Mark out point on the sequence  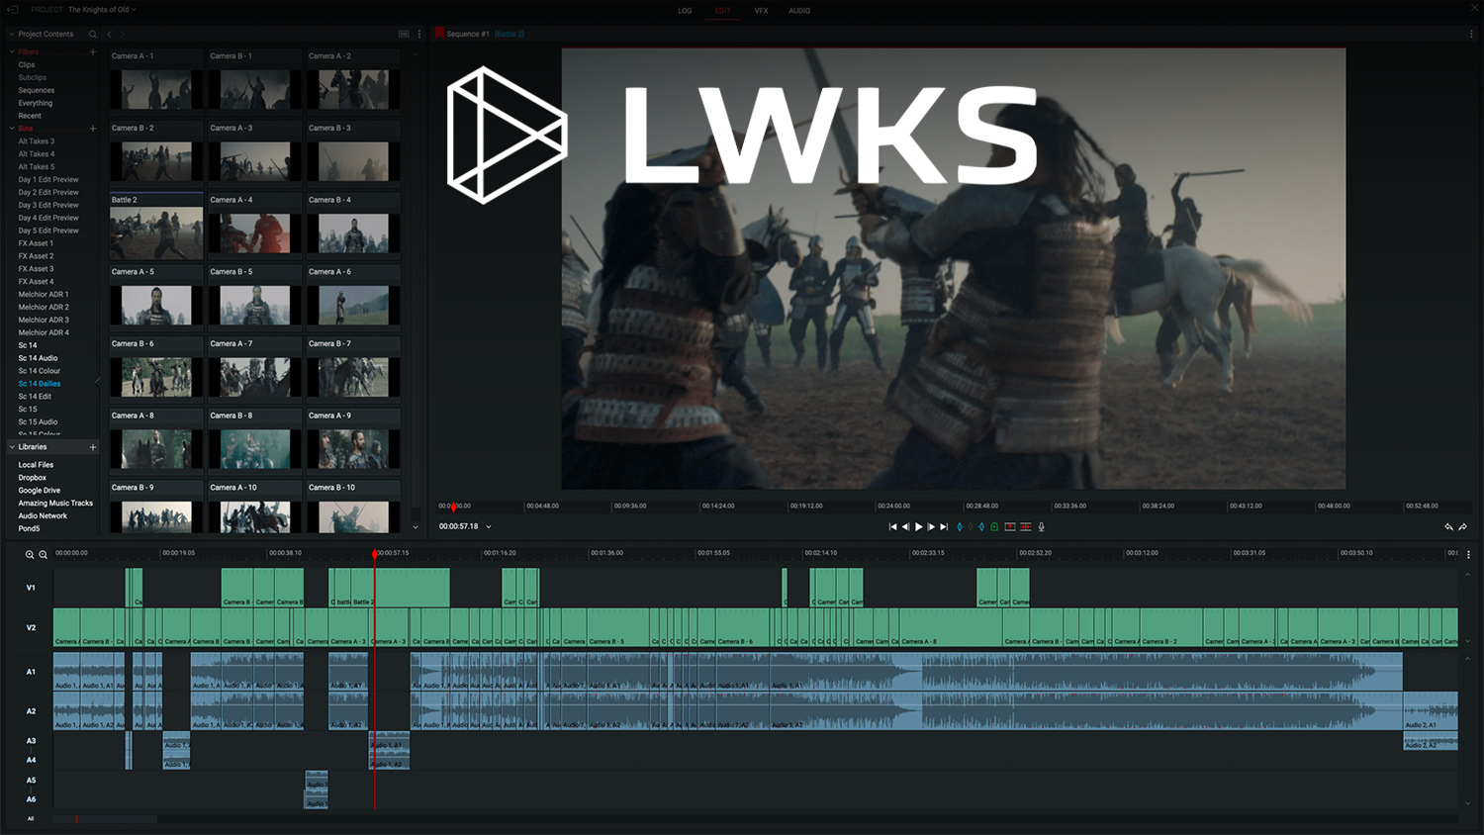tap(981, 527)
